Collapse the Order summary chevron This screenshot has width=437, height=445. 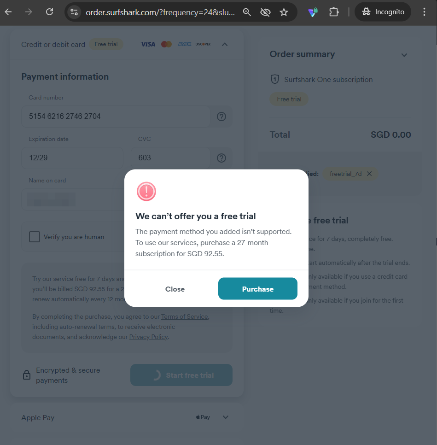pos(404,55)
